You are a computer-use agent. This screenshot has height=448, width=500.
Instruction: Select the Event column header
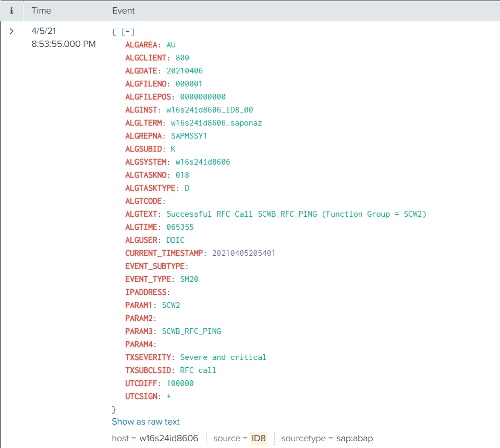pos(124,10)
